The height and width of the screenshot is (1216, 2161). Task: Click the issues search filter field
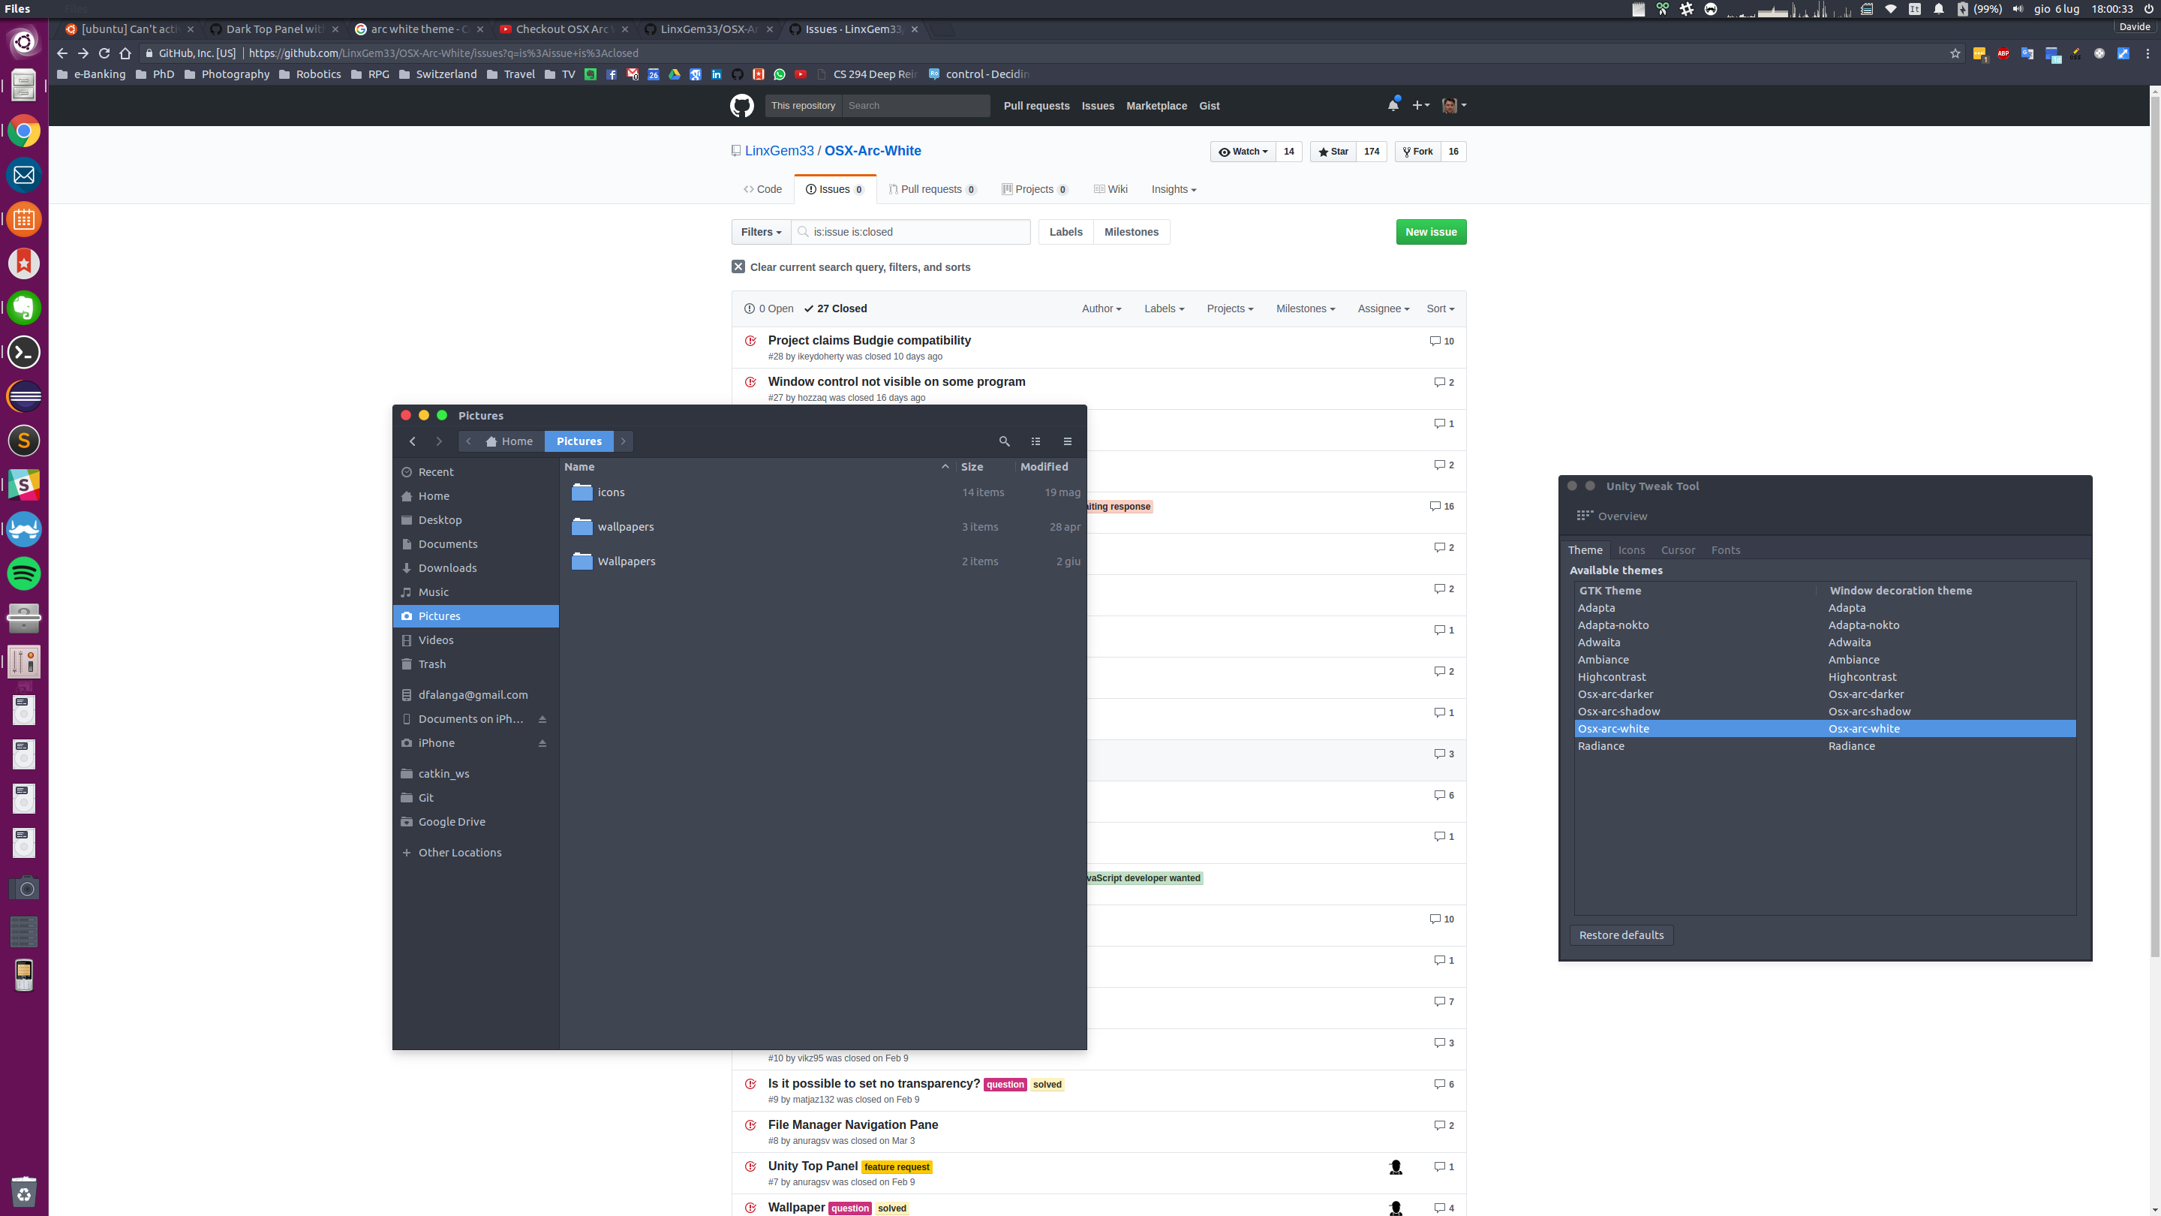pyautogui.click(x=915, y=233)
